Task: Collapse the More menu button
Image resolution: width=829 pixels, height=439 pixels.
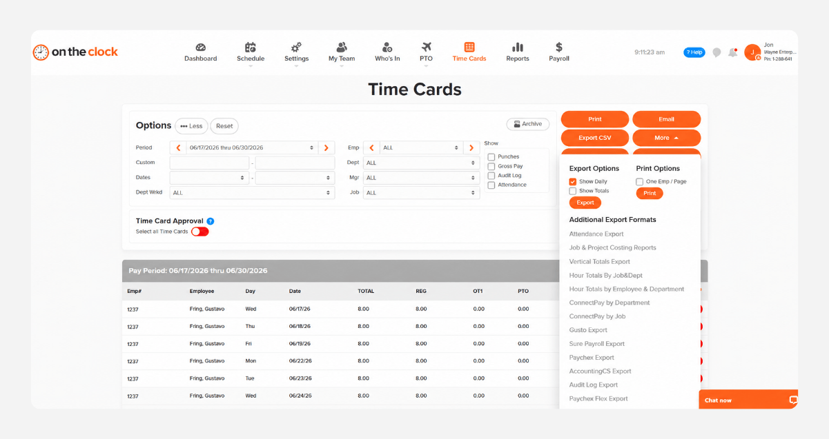Action: point(666,138)
